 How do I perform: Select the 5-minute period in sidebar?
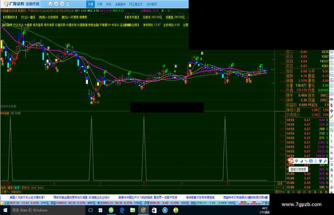tap(332, 142)
